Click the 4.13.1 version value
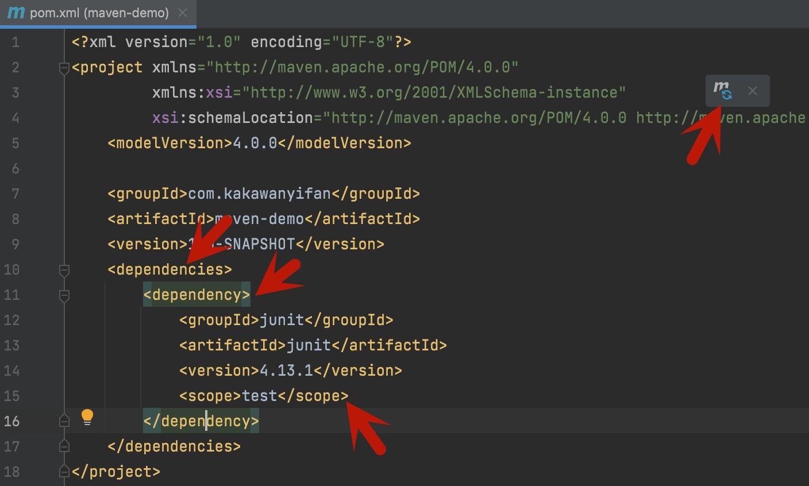This screenshot has width=809, height=486. (286, 371)
